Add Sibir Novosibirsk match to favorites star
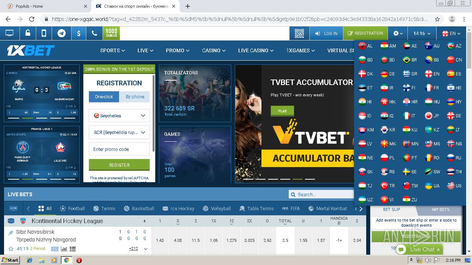 click(x=11, y=249)
